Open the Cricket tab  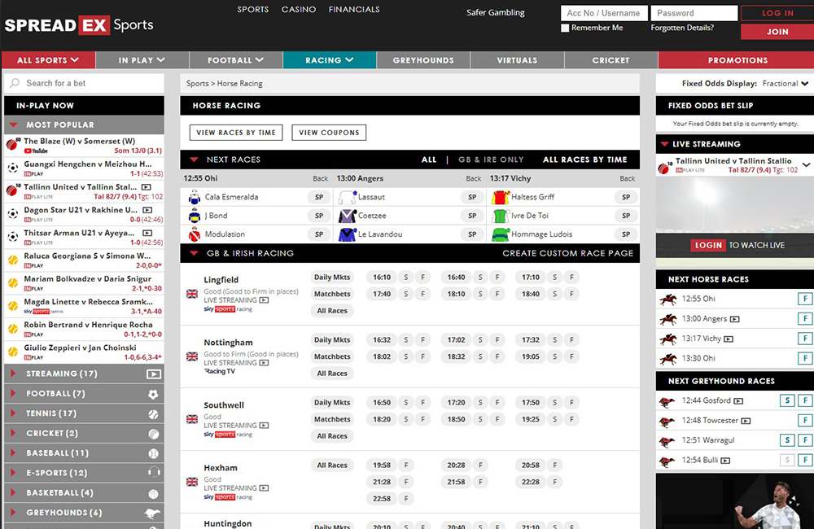(x=611, y=60)
